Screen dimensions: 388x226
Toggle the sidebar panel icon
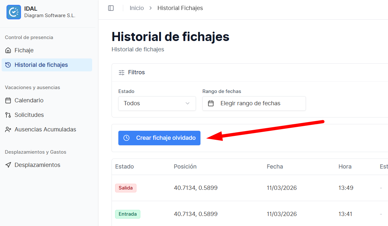coord(111,8)
